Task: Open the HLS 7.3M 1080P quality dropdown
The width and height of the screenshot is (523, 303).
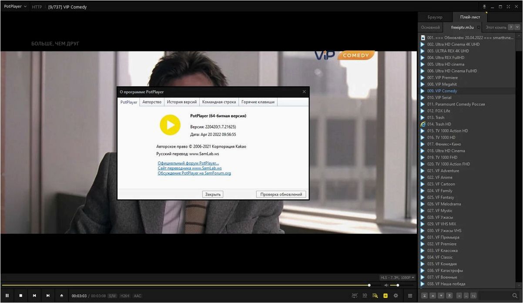Action: tap(397, 277)
